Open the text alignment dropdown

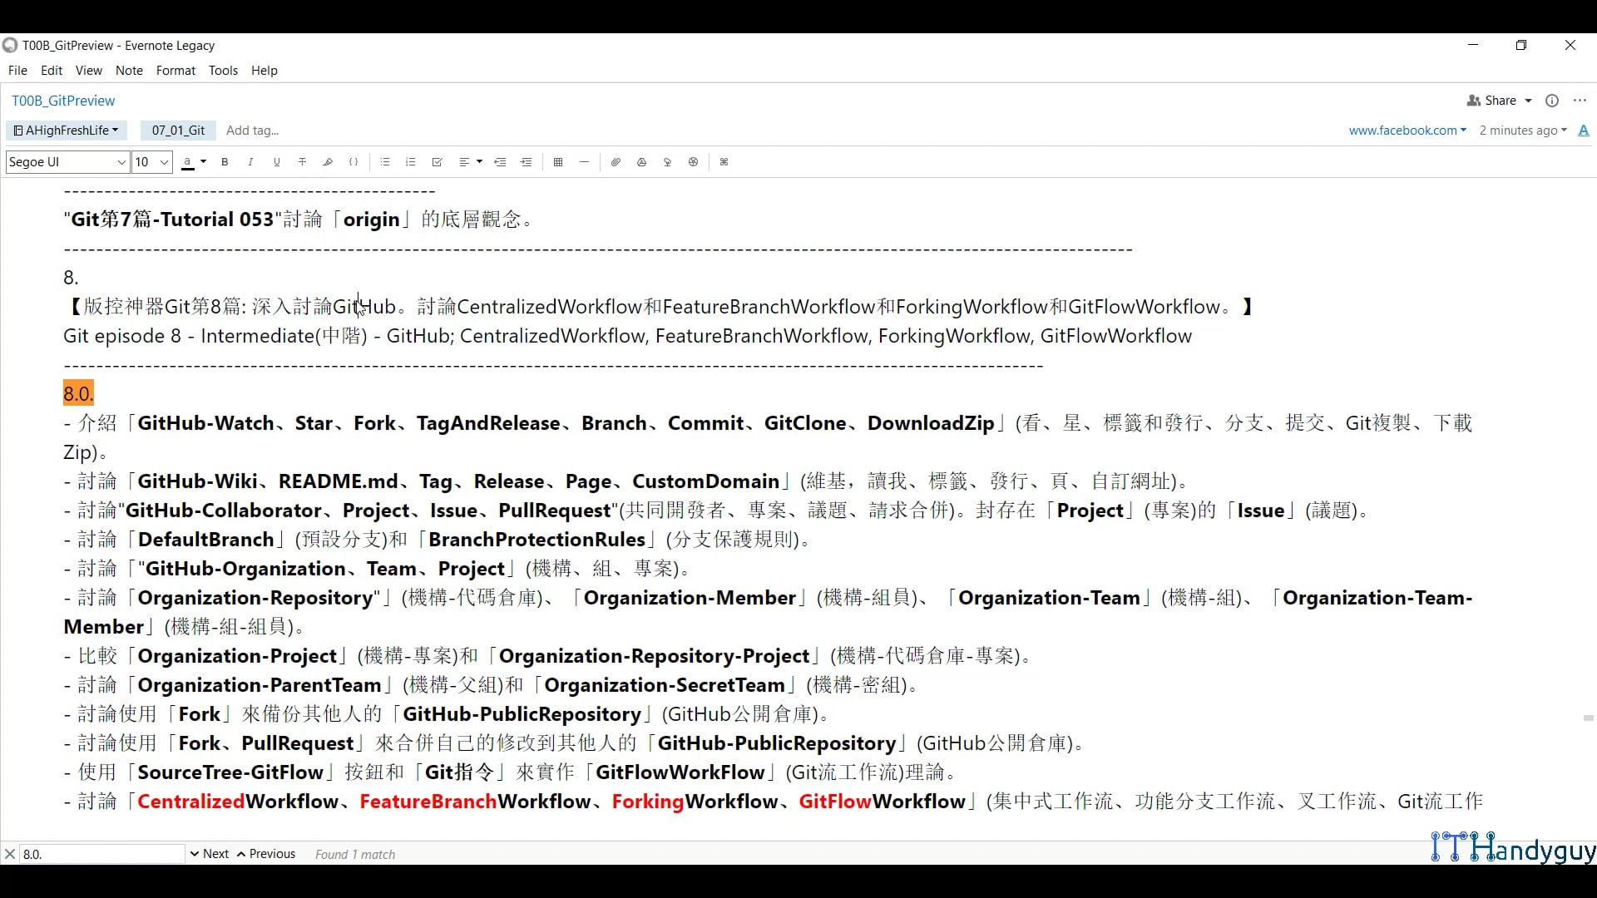coord(478,162)
